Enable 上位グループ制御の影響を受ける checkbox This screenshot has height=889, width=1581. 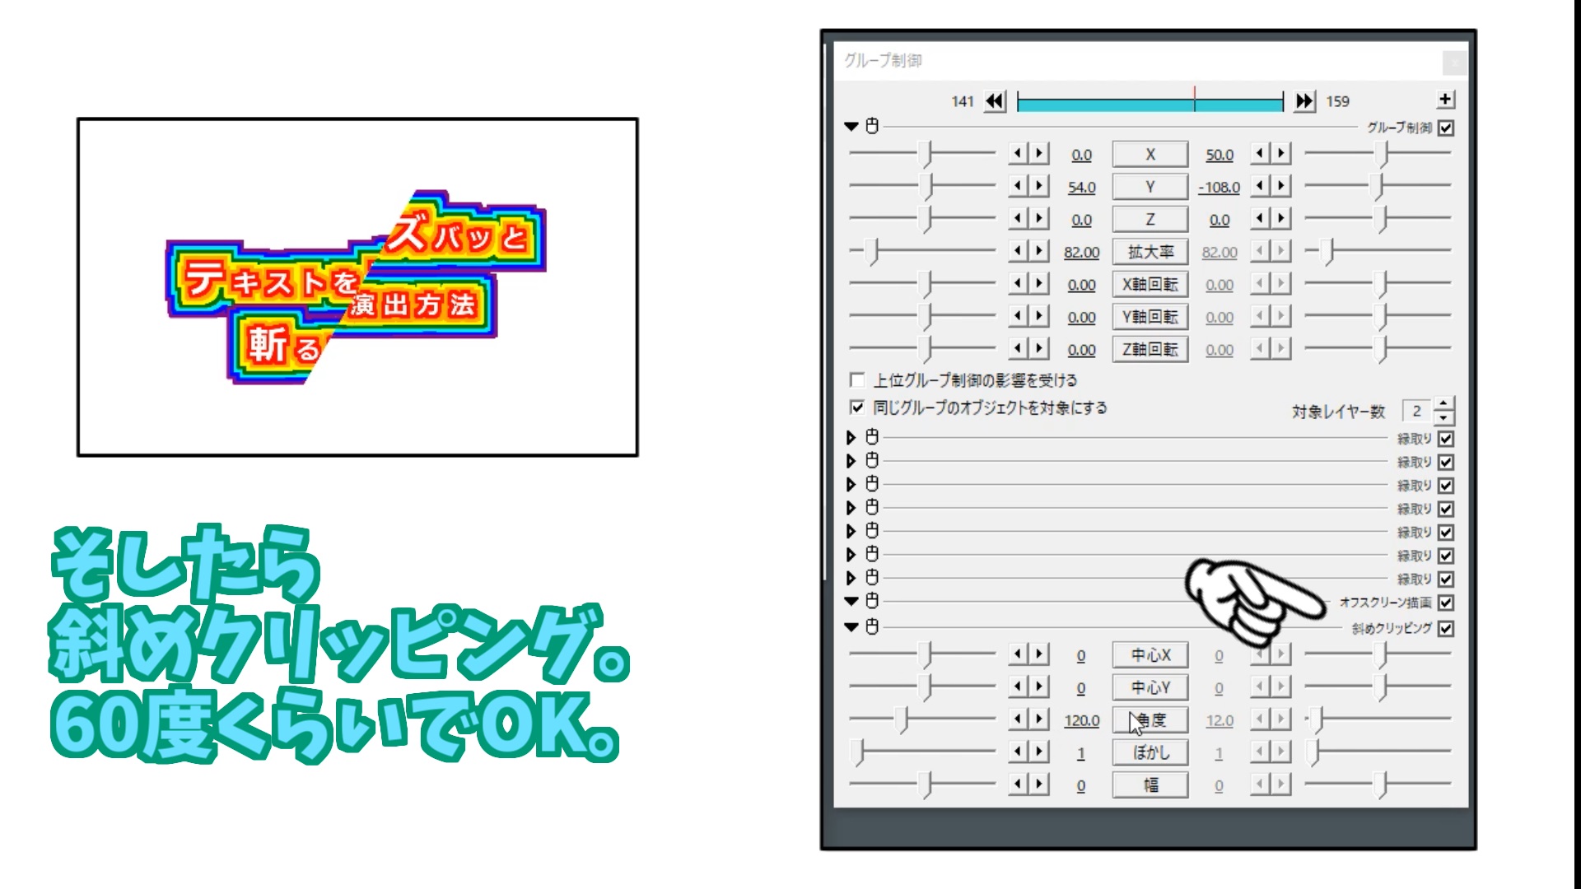[x=859, y=381]
